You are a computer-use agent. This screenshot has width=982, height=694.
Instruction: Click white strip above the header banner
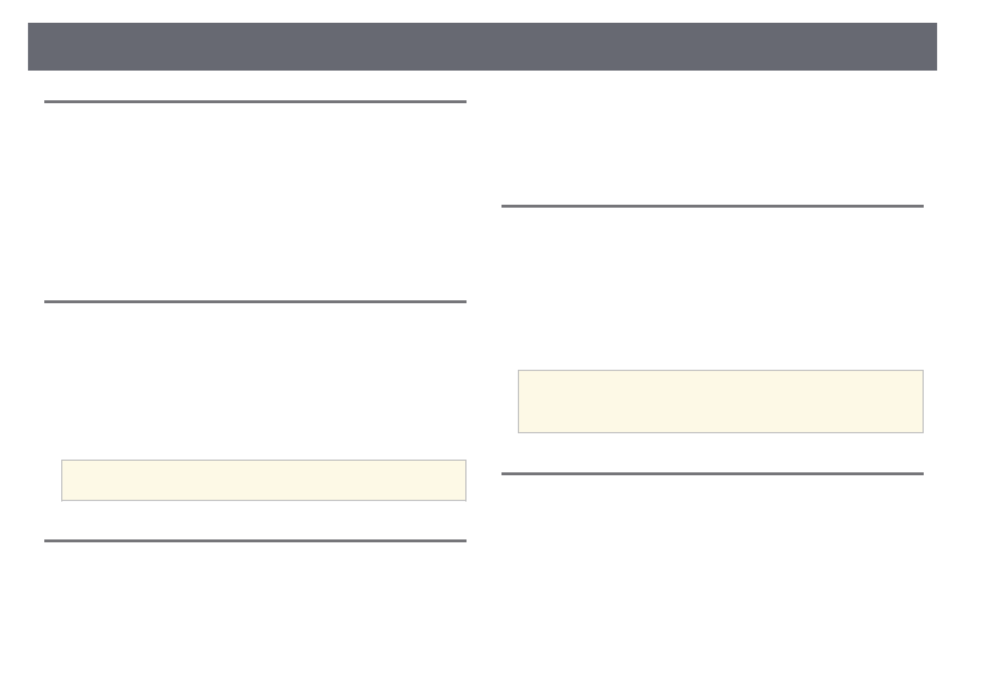tap(482, 10)
